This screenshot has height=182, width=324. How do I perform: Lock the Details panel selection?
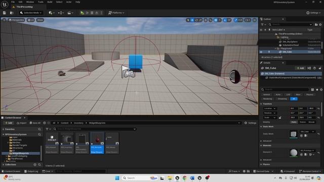point(320,68)
